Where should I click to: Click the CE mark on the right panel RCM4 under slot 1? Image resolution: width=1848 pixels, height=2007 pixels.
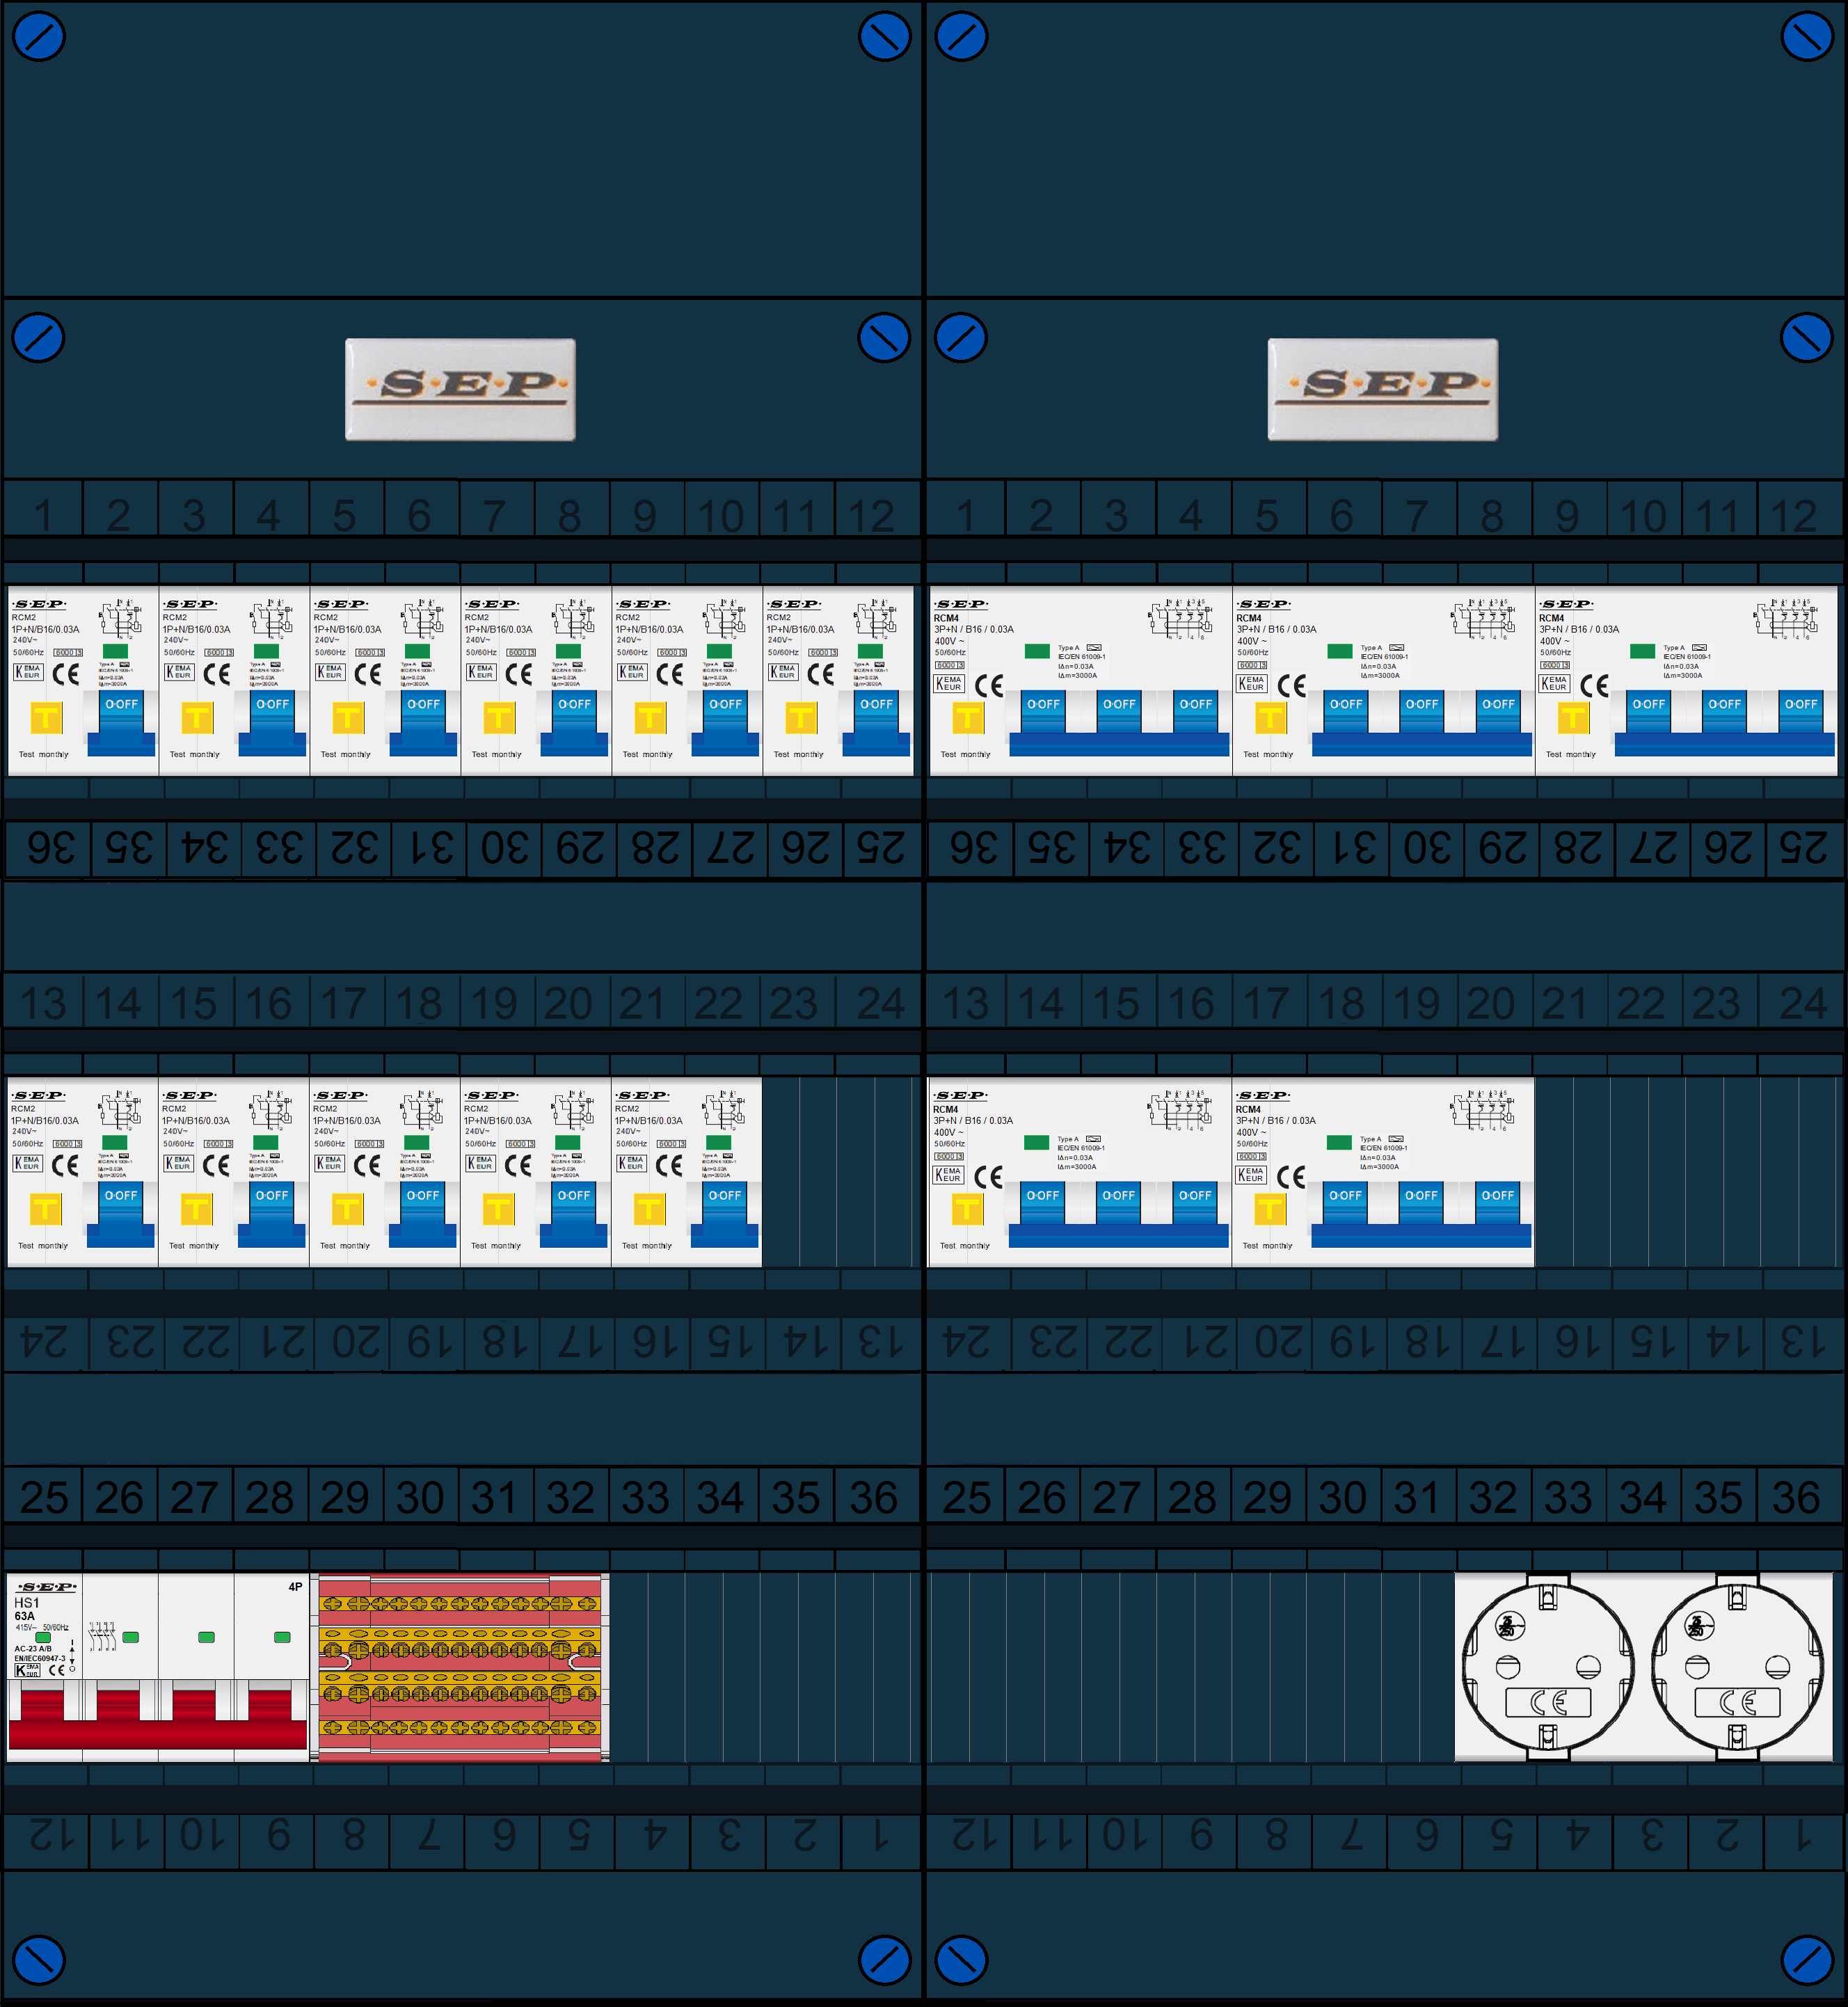tap(989, 686)
